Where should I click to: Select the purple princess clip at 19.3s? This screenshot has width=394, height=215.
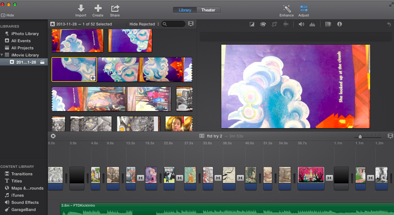coord(151,178)
